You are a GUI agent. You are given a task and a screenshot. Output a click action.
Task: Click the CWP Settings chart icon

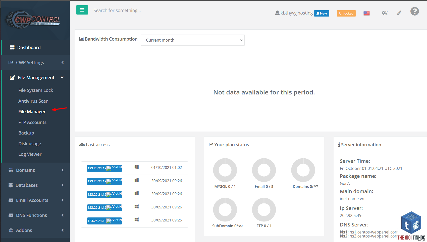pyautogui.click(x=11, y=62)
